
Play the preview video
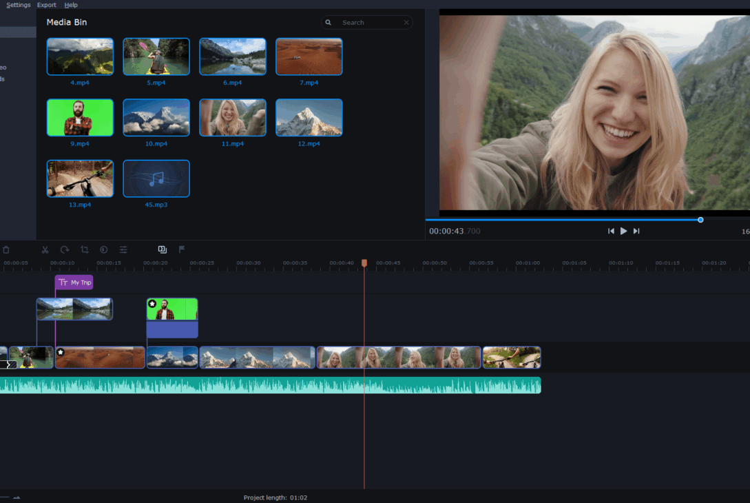click(623, 231)
